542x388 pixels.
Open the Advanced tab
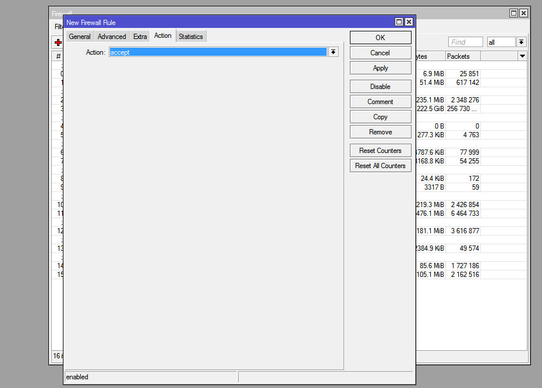click(x=112, y=37)
